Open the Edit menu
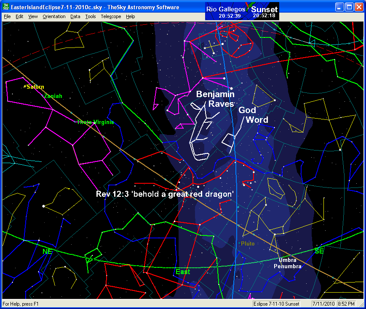Viewport: 366px width, 309px height. pyautogui.click(x=19, y=16)
